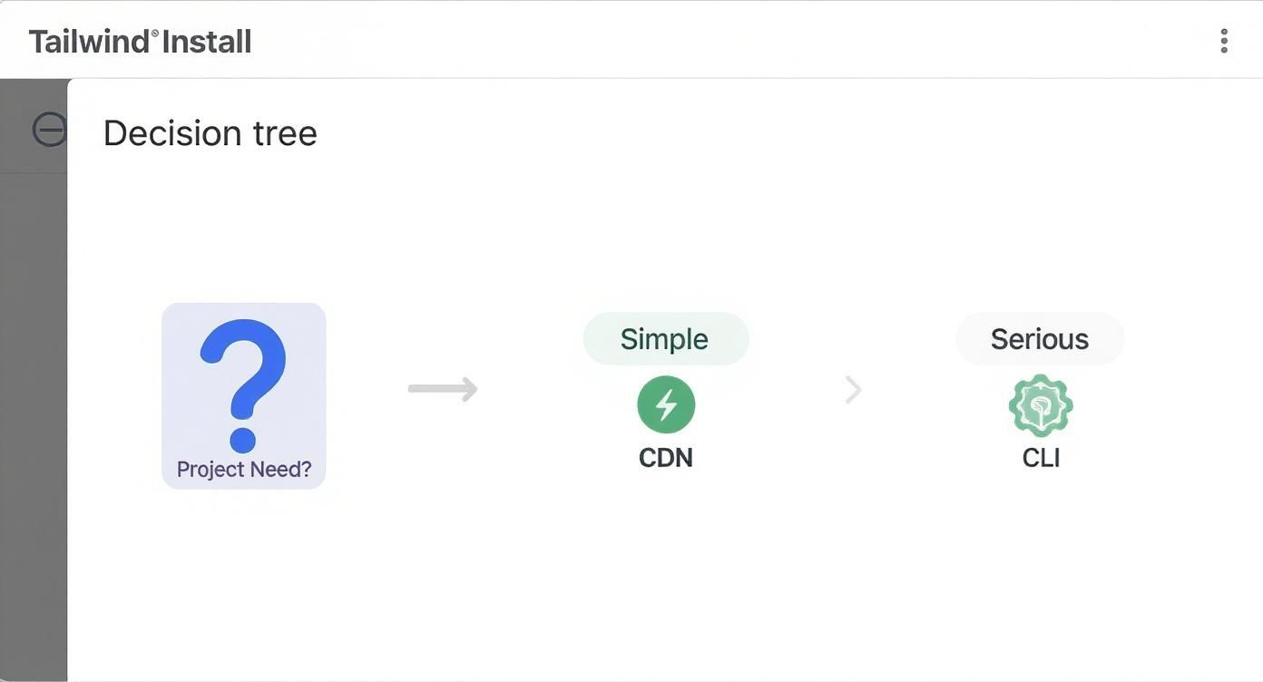Click the Decision tree heading
Image resolution: width=1263 pixels, height=682 pixels.
210,133
